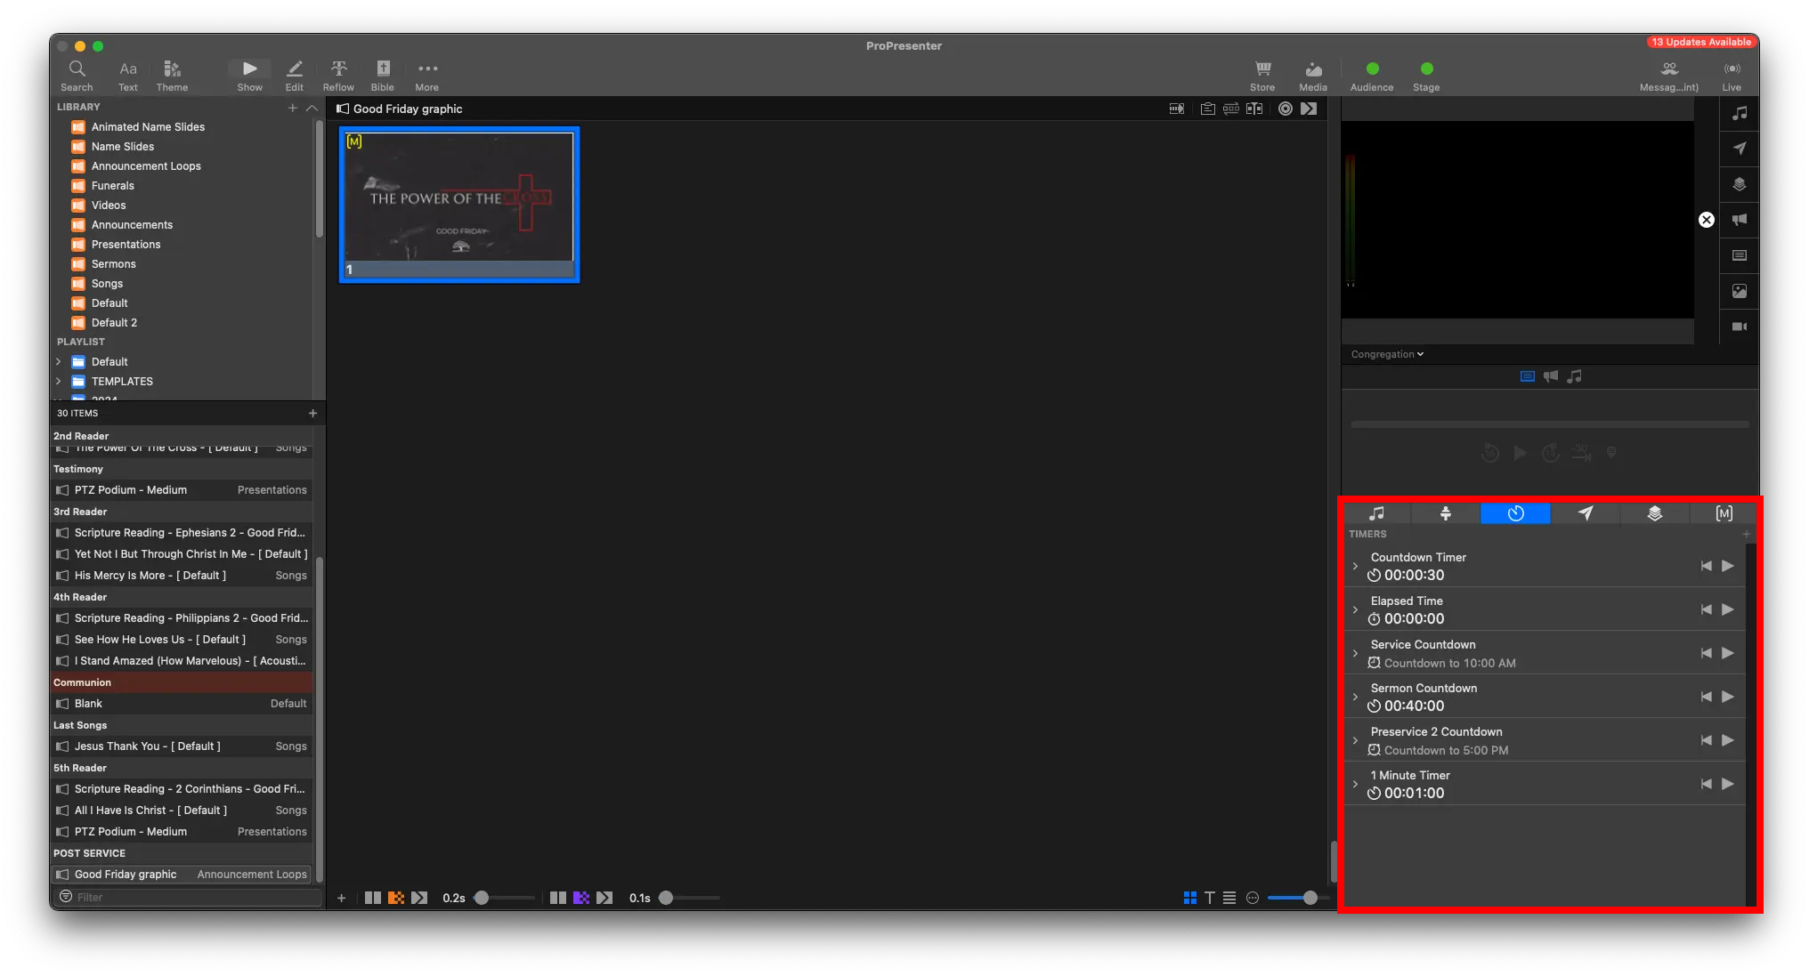Select the Timers clock tab
Image resolution: width=1809 pixels, height=976 pixels.
click(1515, 513)
